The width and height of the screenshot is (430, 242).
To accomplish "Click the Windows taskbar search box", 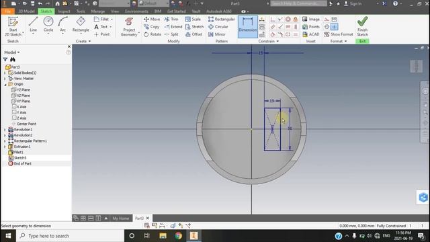I will [70, 236].
